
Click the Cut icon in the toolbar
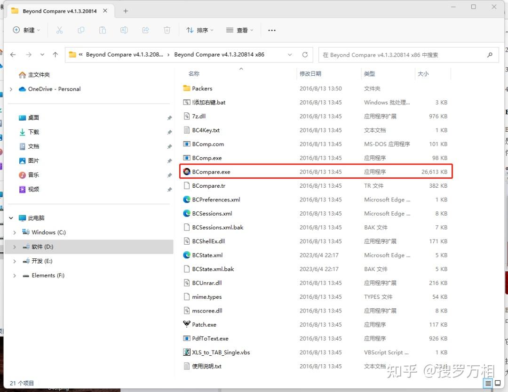(x=59, y=30)
